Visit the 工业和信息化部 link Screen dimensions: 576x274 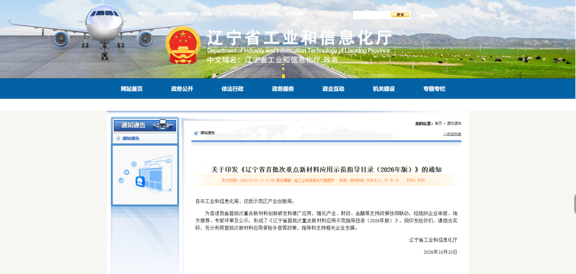pyautogui.click(x=177, y=14)
